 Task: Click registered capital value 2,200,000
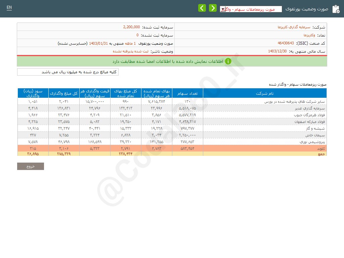coord(131,27)
